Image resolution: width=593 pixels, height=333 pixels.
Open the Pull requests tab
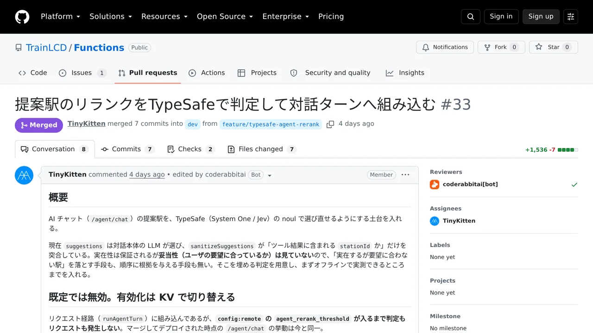(148, 73)
